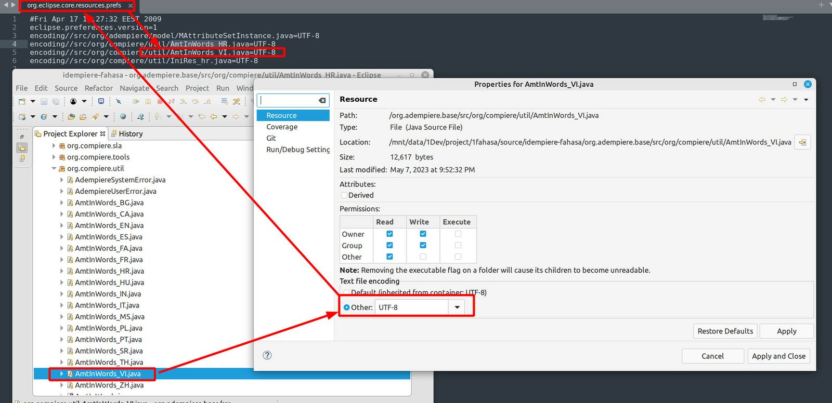Expand the org.compiere.tools package
832x403 pixels.
click(54, 157)
